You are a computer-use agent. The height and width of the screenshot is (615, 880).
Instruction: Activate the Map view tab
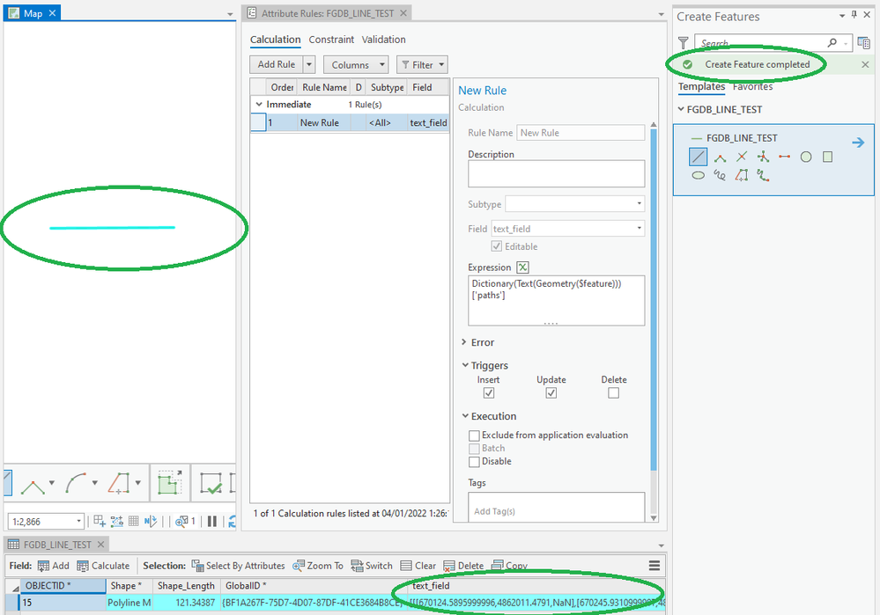pos(33,13)
